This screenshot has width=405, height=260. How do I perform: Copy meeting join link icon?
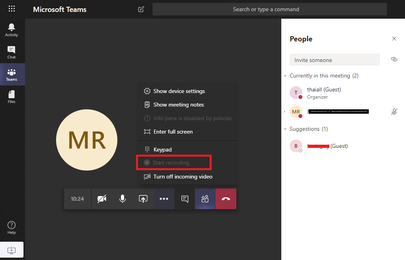click(394, 59)
